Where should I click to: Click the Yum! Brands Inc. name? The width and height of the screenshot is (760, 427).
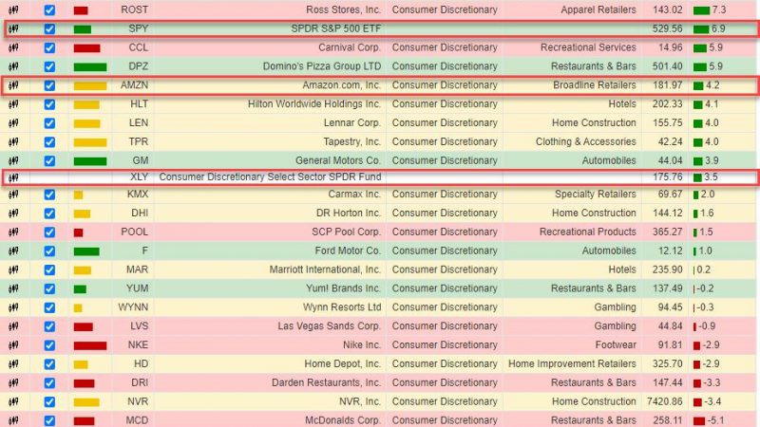pyautogui.click(x=343, y=288)
